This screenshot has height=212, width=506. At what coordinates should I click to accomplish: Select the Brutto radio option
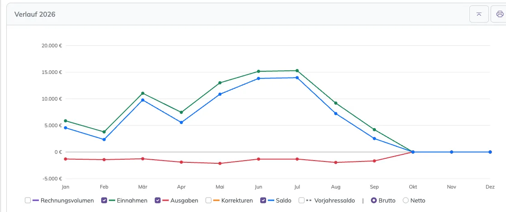(x=374, y=200)
